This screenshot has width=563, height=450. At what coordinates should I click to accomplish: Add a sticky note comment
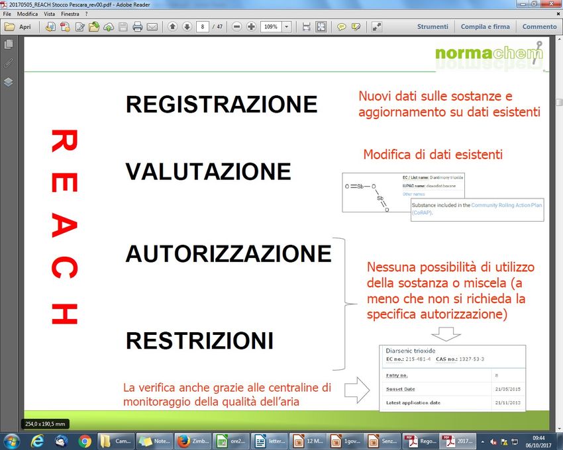click(x=342, y=27)
